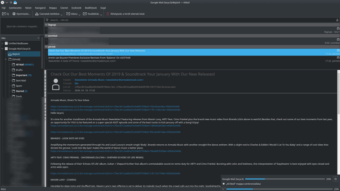Click the Google Mail account icon
Screen dimensions: 340x191
coord(6,49)
